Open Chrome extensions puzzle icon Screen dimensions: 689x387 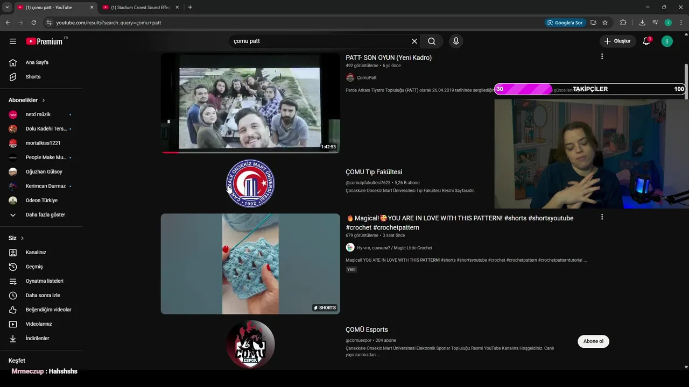(x=623, y=23)
